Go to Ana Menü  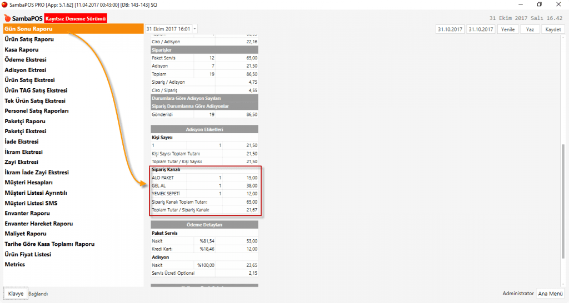coord(551,294)
